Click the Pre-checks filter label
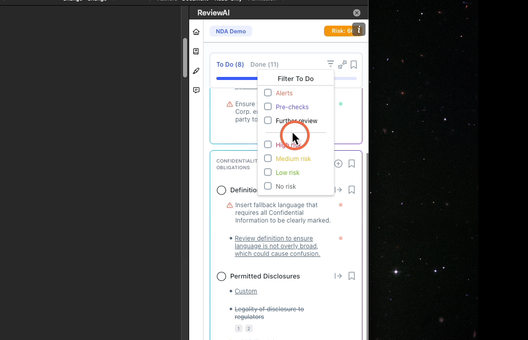 tap(292, 107)
